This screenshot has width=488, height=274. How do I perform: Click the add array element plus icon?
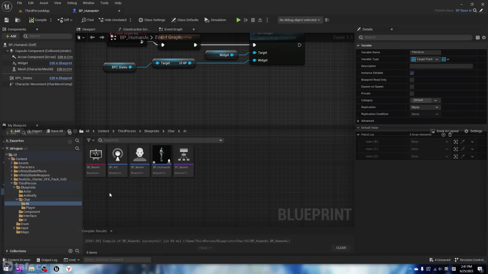click(x=443, y=135)
